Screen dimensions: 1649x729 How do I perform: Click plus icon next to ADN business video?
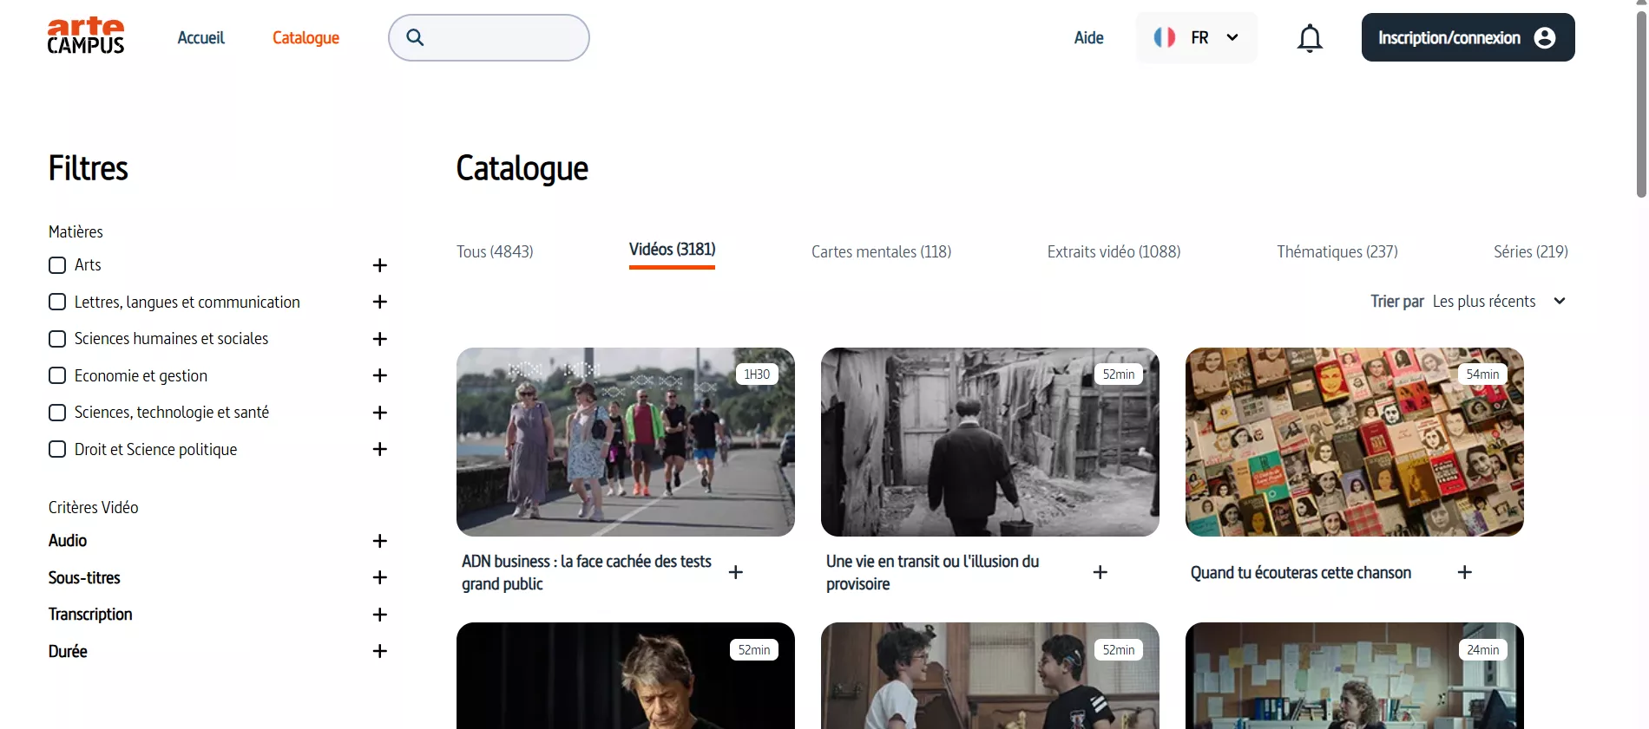(735, 572)
